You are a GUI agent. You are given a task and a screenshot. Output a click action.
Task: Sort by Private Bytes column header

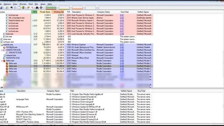pyautogui.click(x=45, y=12)
